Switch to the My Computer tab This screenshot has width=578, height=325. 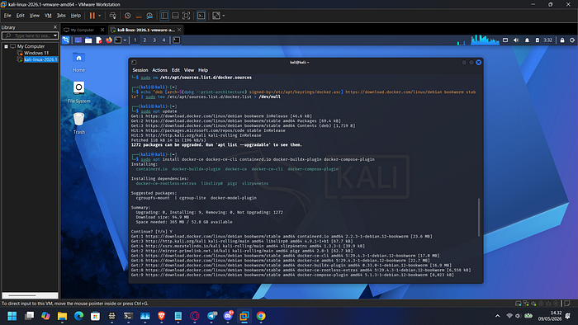(x=83, y=30)
